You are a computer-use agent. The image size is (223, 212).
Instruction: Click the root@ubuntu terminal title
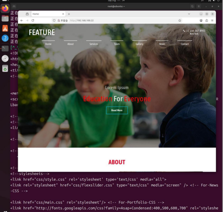pos(116,7)
